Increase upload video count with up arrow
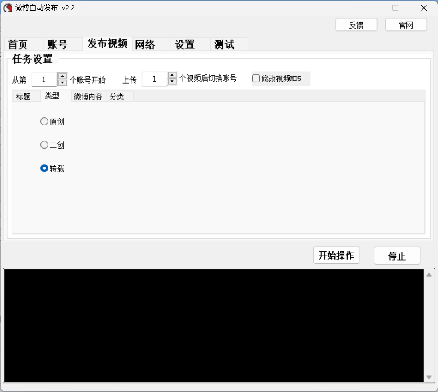Screen dimensions: 438x392 click(x=172, y=75)
